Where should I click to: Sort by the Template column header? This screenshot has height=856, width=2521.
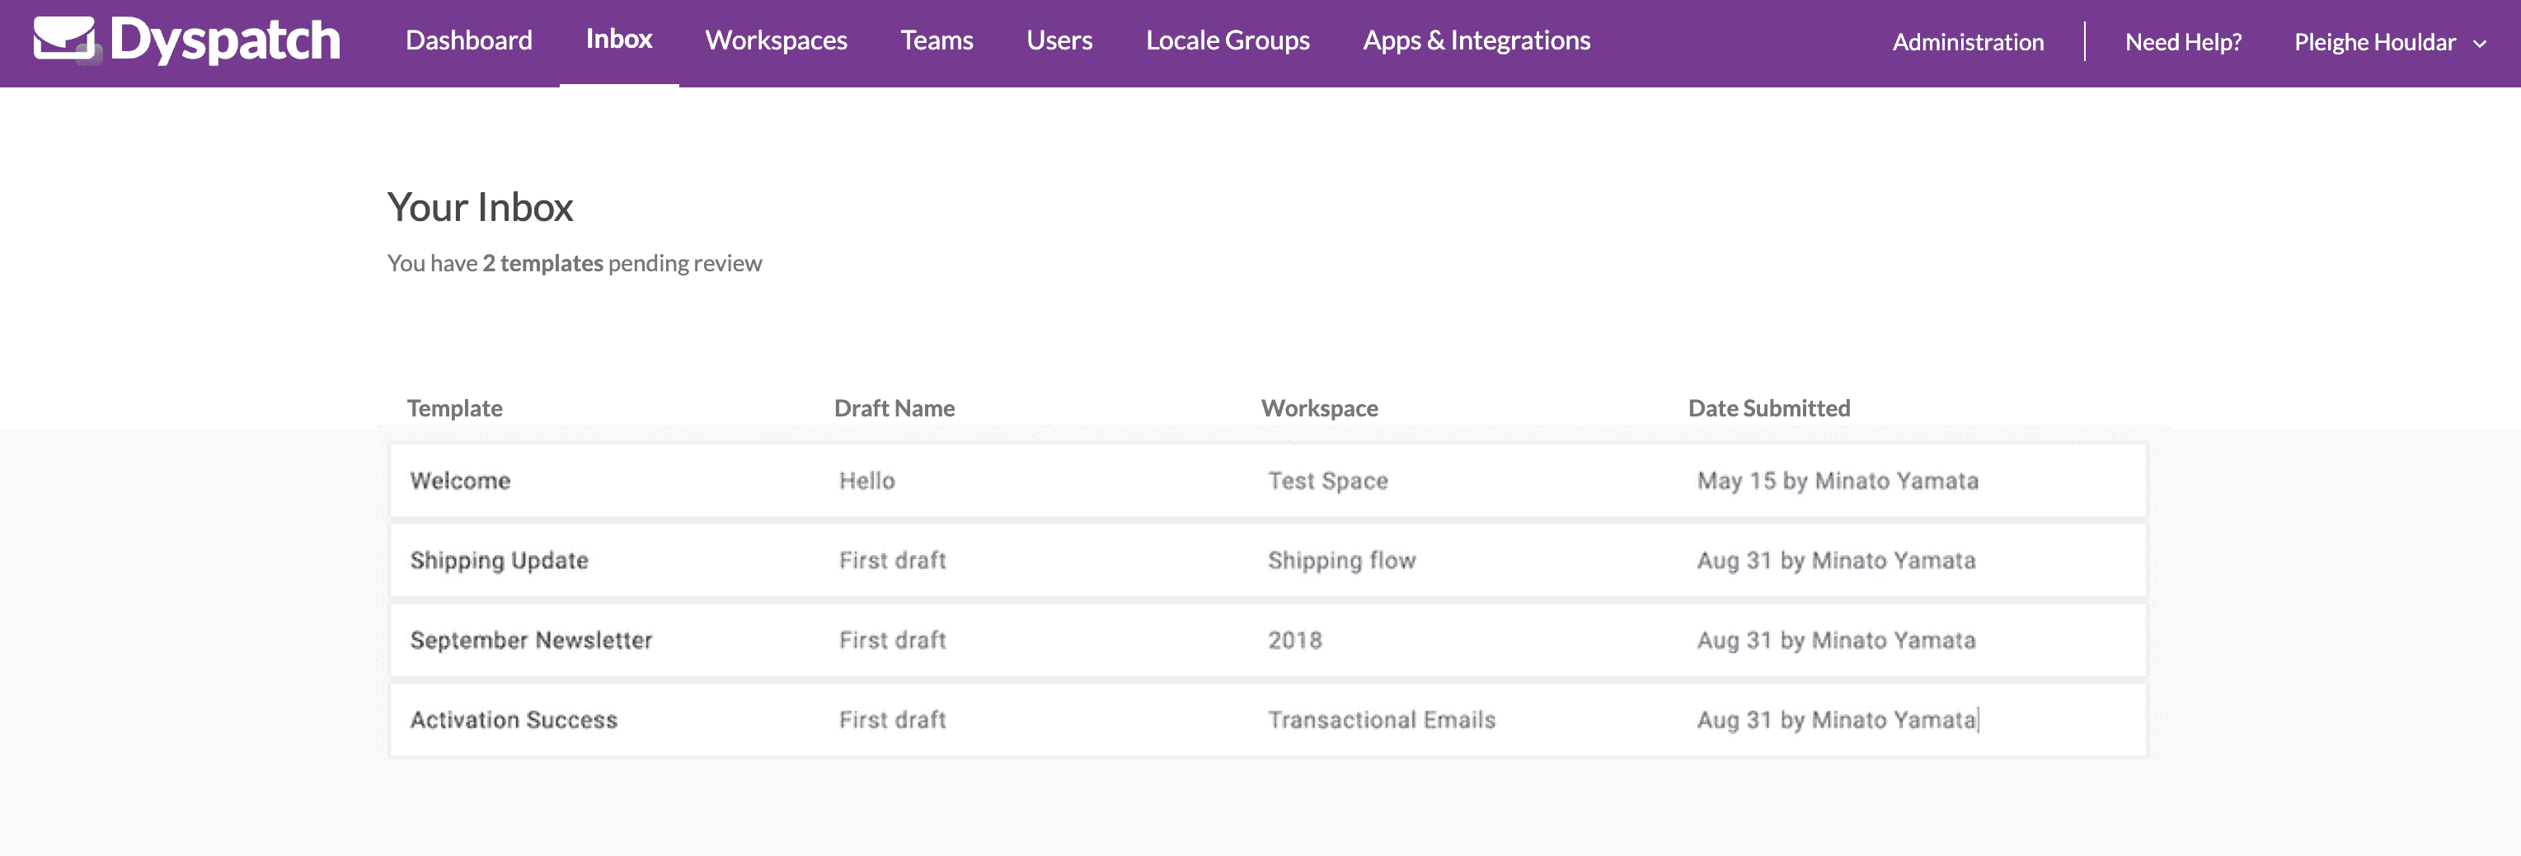click(x=454, y=407)
